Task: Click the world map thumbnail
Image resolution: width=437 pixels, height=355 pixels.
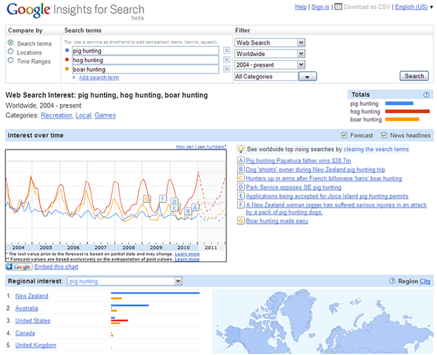Action: (323, 321)
